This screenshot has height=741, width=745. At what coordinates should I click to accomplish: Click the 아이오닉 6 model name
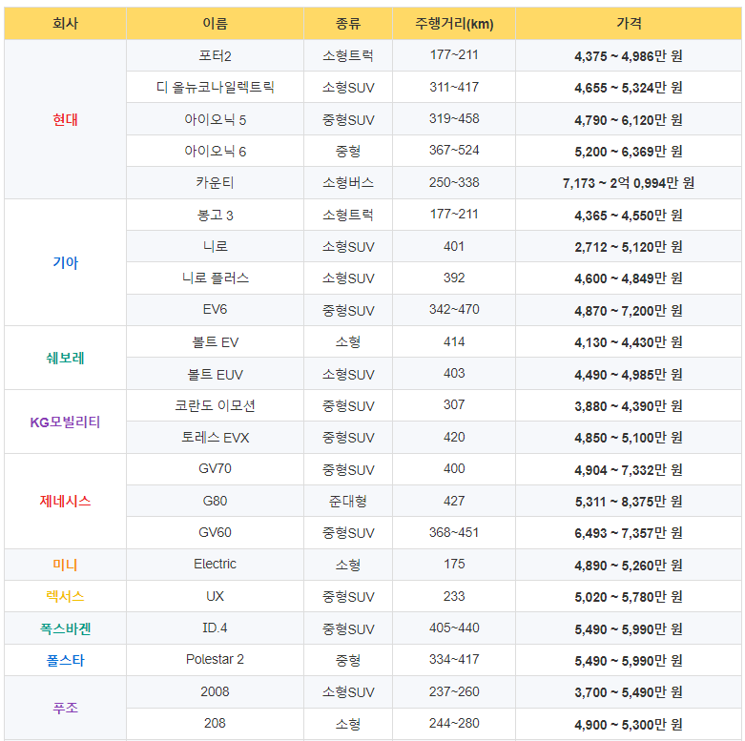click(x=215, y=152)
